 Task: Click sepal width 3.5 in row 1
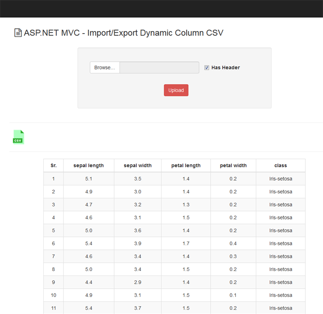click(138, 179)
